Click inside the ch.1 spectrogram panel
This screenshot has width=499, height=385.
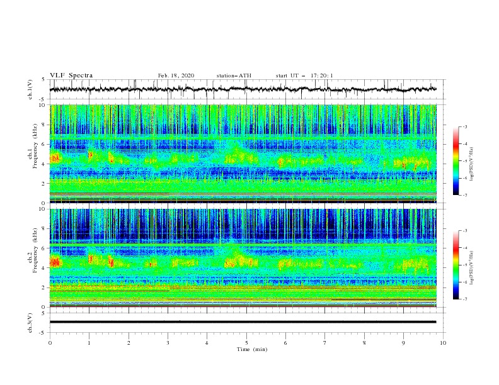243,153
